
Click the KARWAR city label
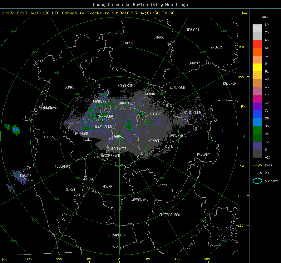point(26,176)
